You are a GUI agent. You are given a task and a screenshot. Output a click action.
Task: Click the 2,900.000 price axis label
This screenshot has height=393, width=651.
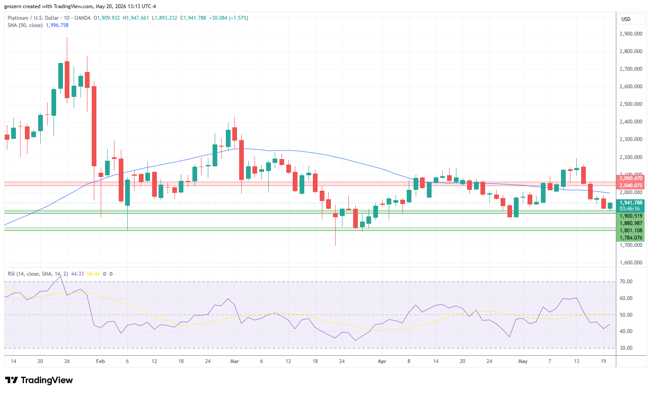pos(631,34)
